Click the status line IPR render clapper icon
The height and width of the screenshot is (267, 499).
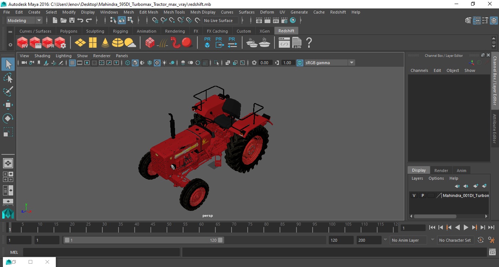click(276, 21)
